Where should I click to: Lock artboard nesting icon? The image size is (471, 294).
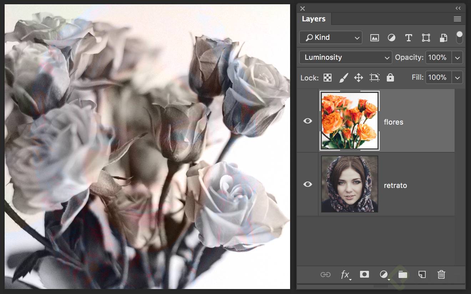pos(374,78)
